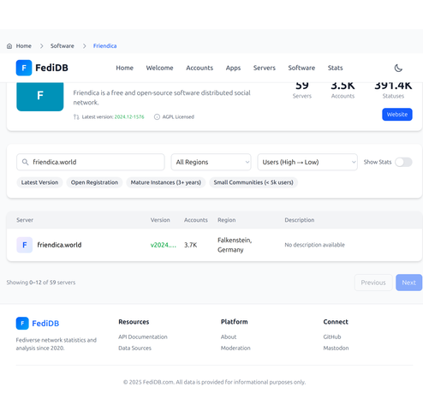Click the search field containing friendica.world
This screenshot has width=423, height=399.
[x=91, y=162]
